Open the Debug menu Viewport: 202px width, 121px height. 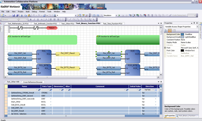34,12
